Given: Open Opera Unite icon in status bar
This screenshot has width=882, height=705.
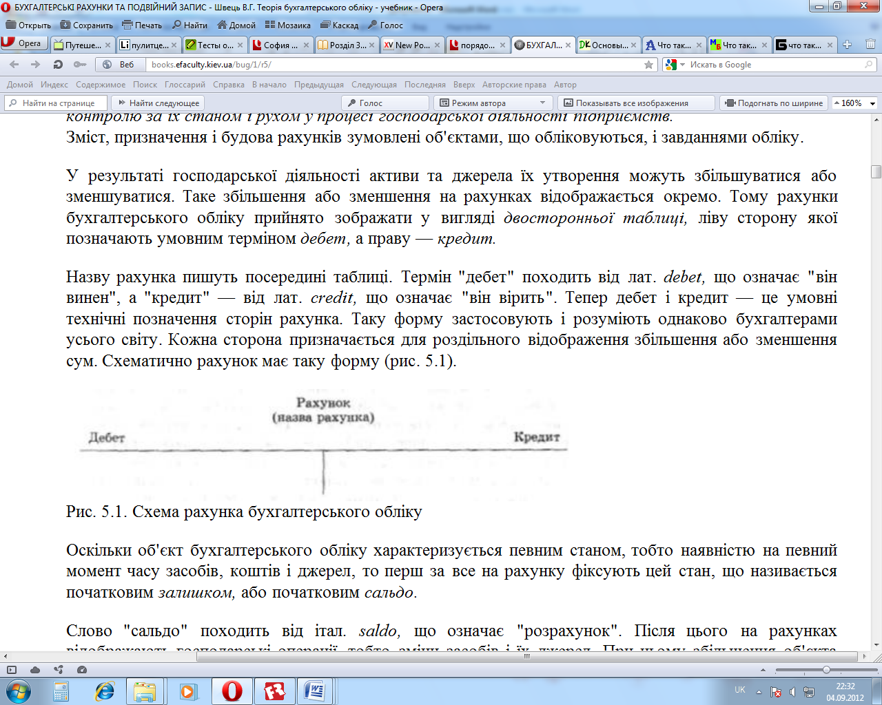Looking at the screenshot, I should 59,669.
